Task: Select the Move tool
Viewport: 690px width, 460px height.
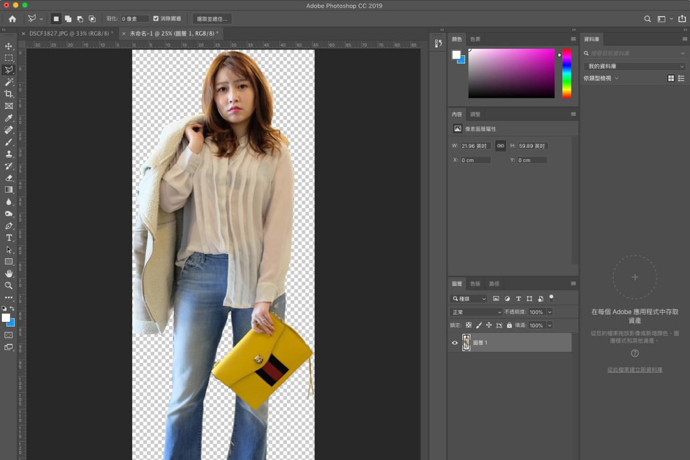Action: click(x=8, y=45)
